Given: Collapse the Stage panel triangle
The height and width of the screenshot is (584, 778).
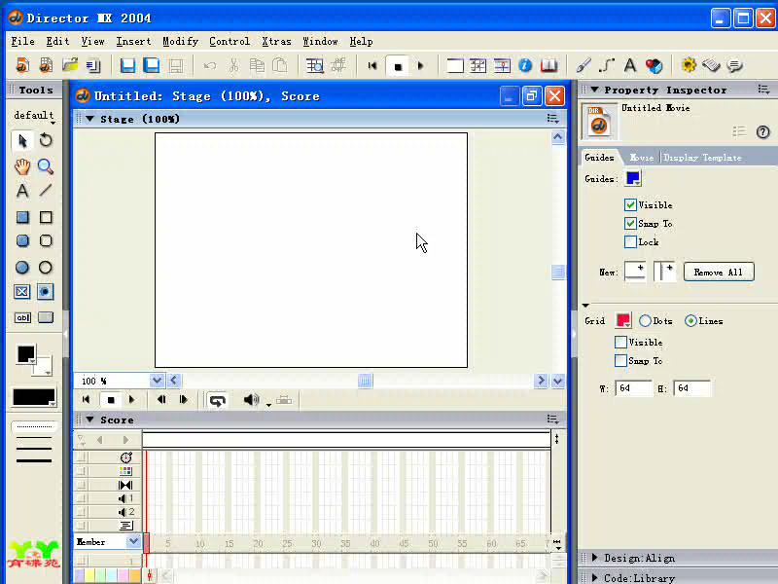Looking at the screenshot, I should point(89,119).
